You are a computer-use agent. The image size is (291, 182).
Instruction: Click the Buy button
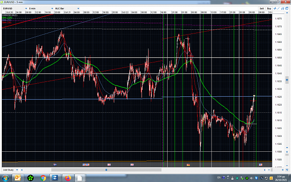[x=269, y=8]
